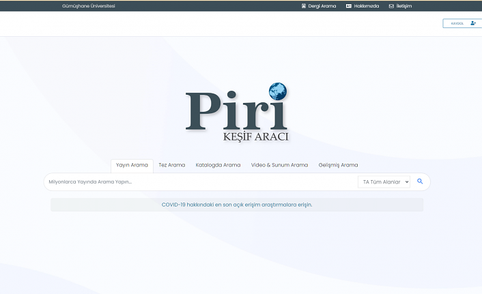Click the Hakkımızda ID card icon
482x294 pixels.
[x=349, y=6]
